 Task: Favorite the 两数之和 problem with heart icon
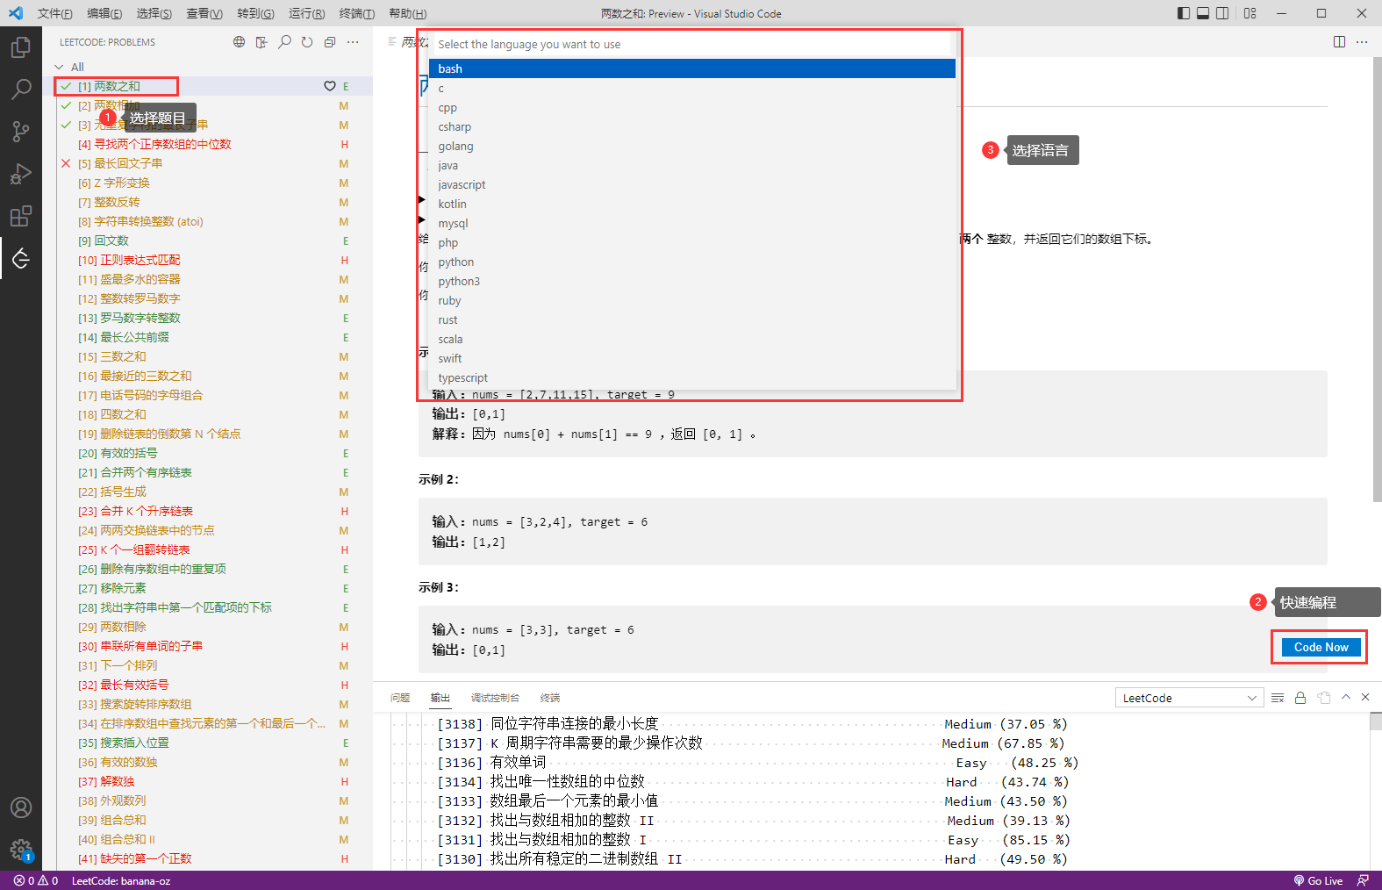click(330, 86)
